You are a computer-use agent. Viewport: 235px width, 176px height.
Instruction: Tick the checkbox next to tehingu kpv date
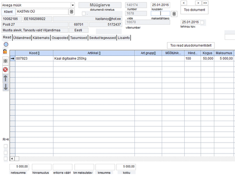[202, 23]
